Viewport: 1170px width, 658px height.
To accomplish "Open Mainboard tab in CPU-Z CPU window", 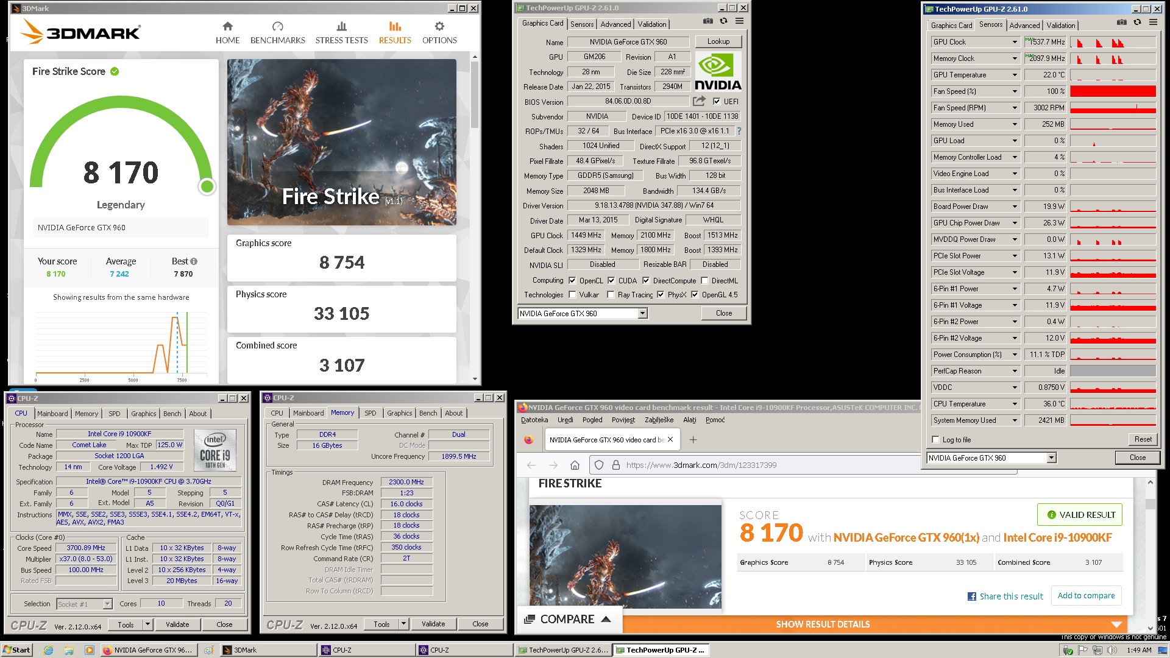I will [52, 414].
